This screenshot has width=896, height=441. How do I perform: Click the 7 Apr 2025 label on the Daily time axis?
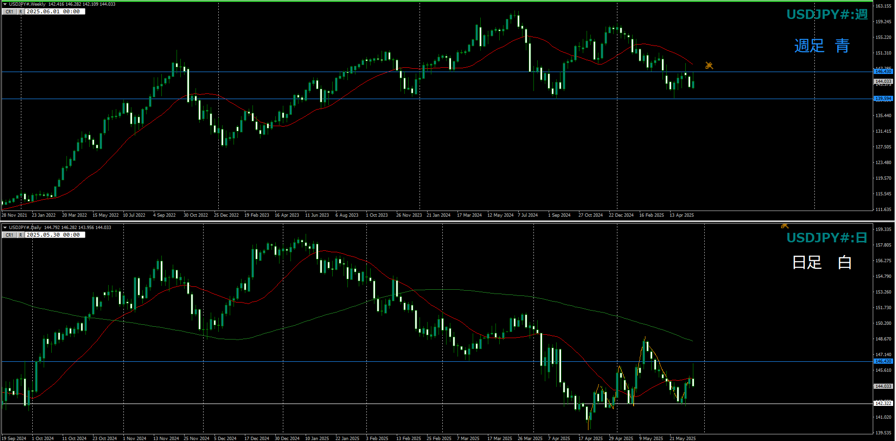coord(559,439)
